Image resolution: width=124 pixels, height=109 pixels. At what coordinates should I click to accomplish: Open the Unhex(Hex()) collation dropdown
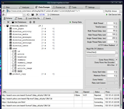pos(117,52)
